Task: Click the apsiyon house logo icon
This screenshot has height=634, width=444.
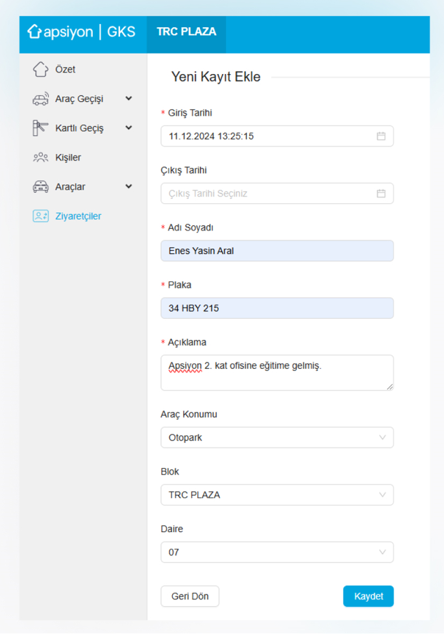Action: click(x=34, y=32)
